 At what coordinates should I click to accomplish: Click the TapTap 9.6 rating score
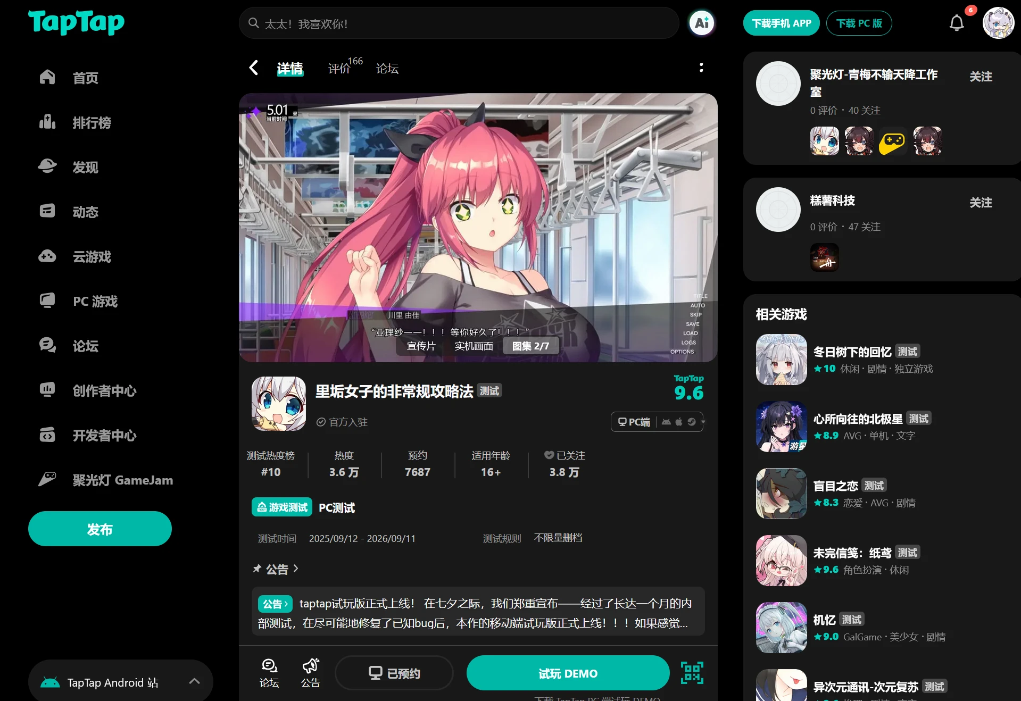click(x=689, y=388)
